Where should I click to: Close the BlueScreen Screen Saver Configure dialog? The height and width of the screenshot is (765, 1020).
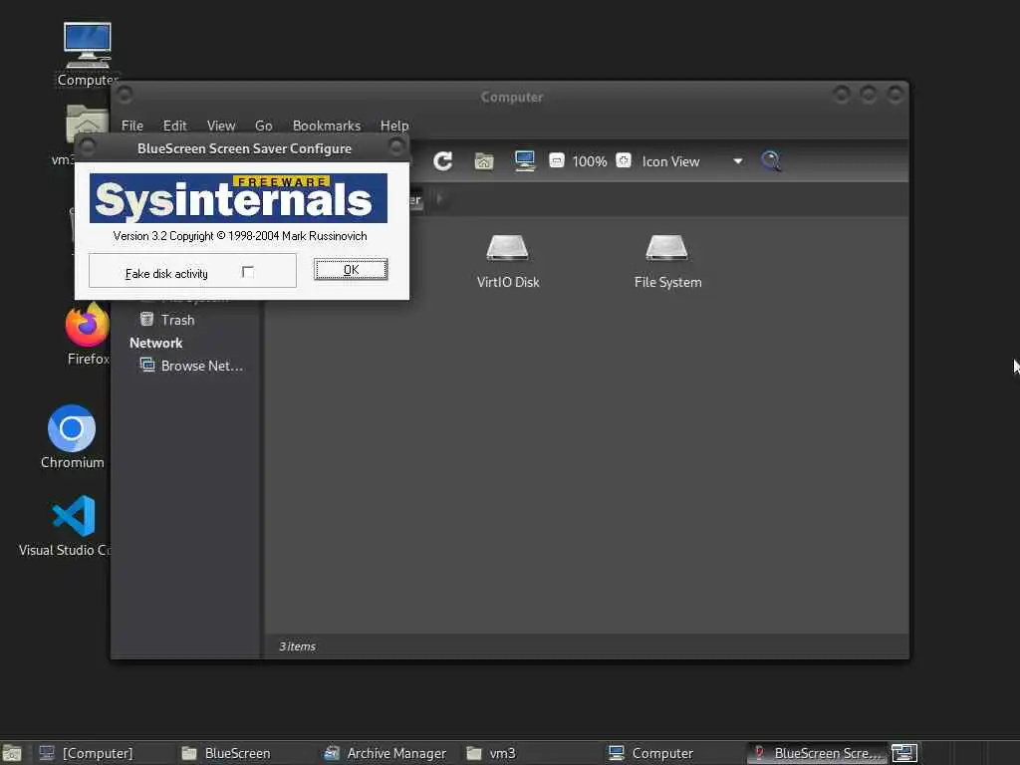(x=396, y=146)
